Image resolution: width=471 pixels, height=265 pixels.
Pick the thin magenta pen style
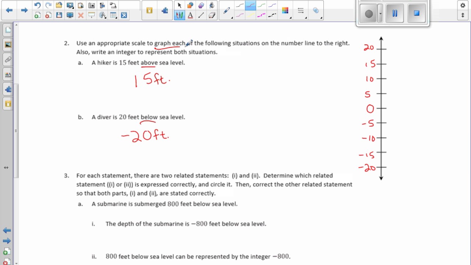(x=240, y=15)
